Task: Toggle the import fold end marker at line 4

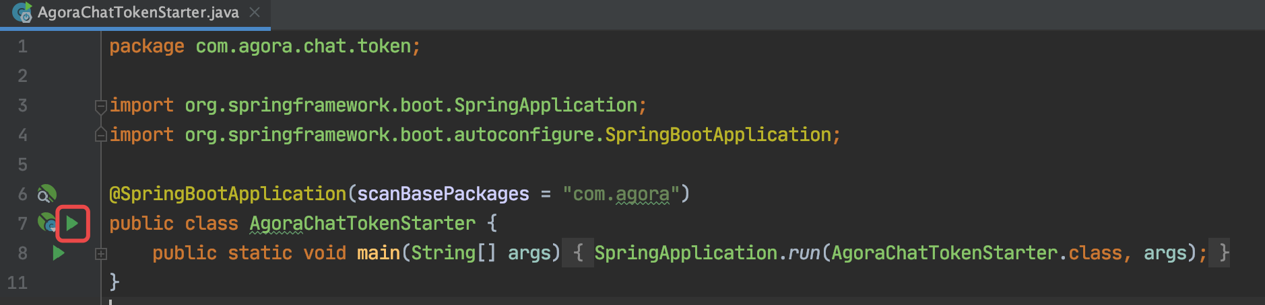Action: [100, 135]
